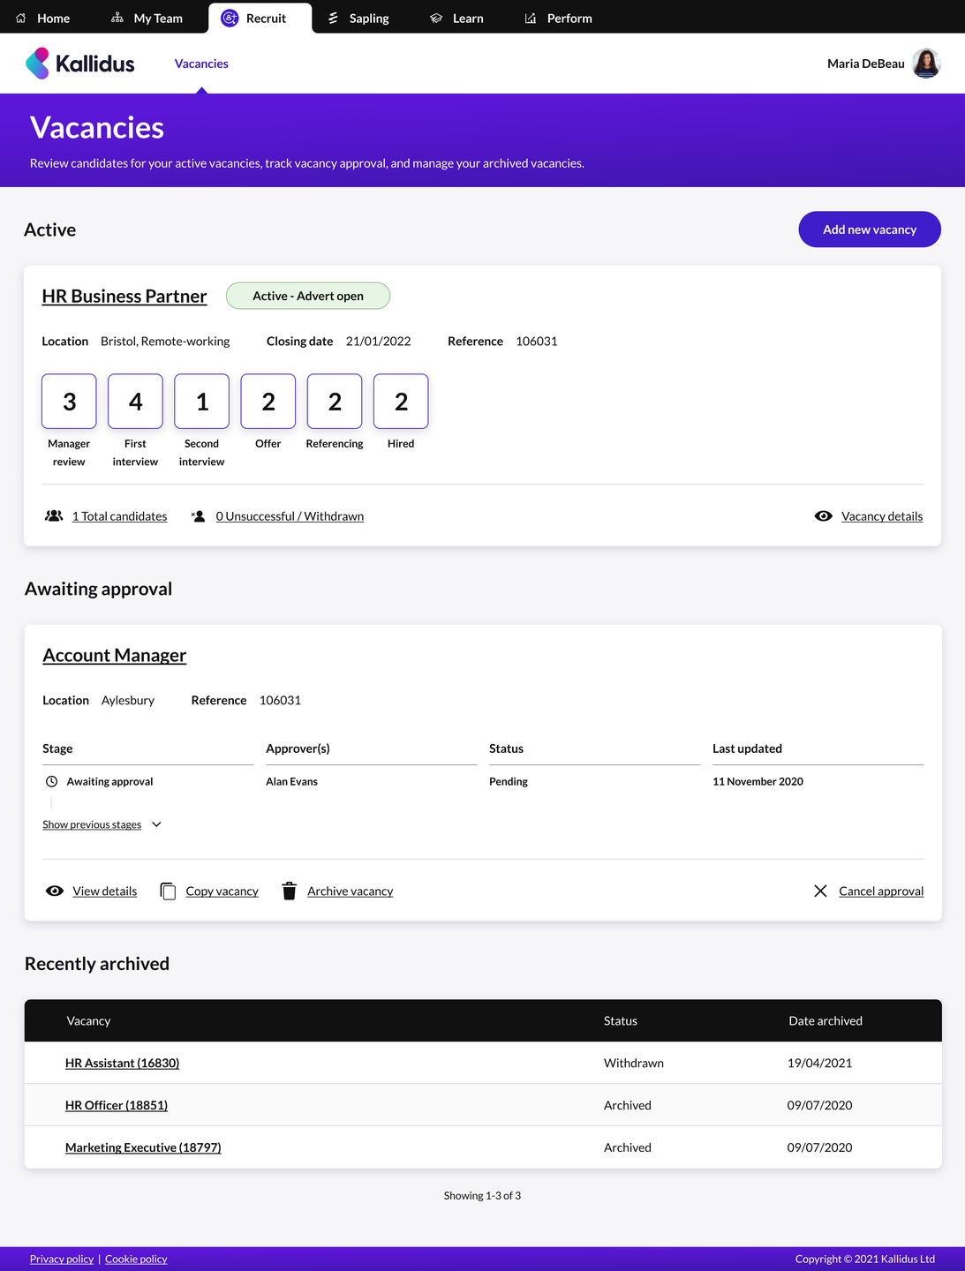Click the unsuccessful candidates person icon
Image resolution: width=965 pixels, height=1271 pixels.
(199, 516)
